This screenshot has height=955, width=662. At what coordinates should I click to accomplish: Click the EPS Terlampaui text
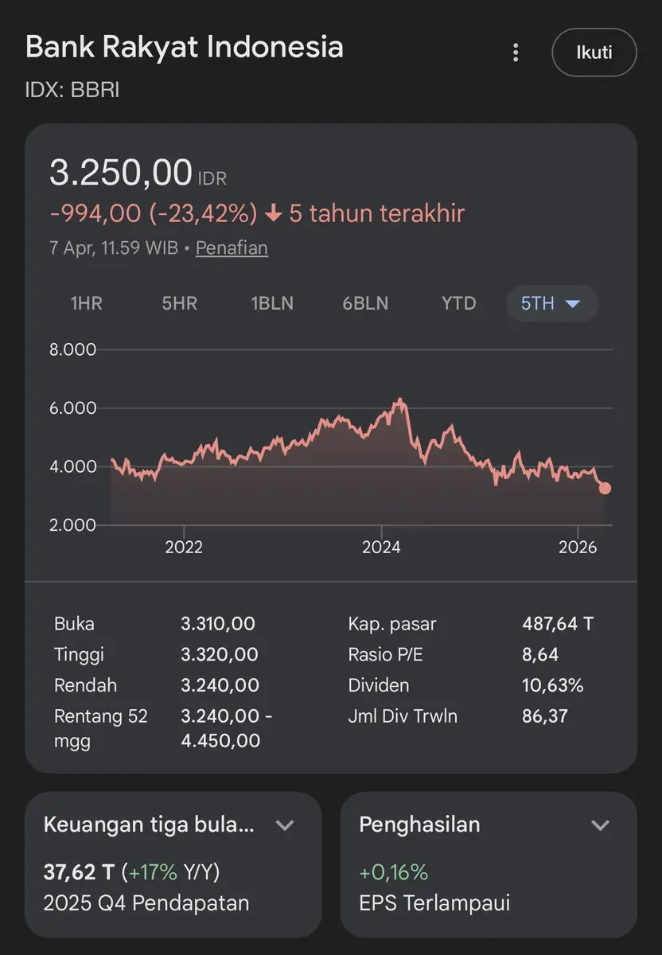pyautogui.click(x=434, y=903)
